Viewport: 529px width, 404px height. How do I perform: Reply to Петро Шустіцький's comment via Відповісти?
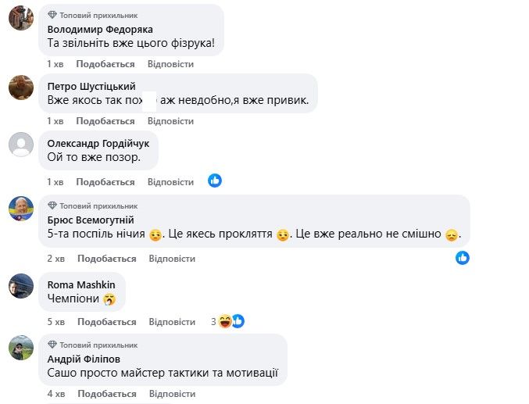click(x=170, y=121)
